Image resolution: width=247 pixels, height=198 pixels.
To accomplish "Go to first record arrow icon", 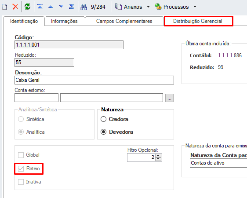I will point(40,7).
